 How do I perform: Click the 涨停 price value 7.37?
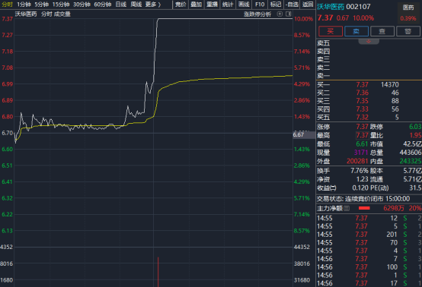coord(363,127)
